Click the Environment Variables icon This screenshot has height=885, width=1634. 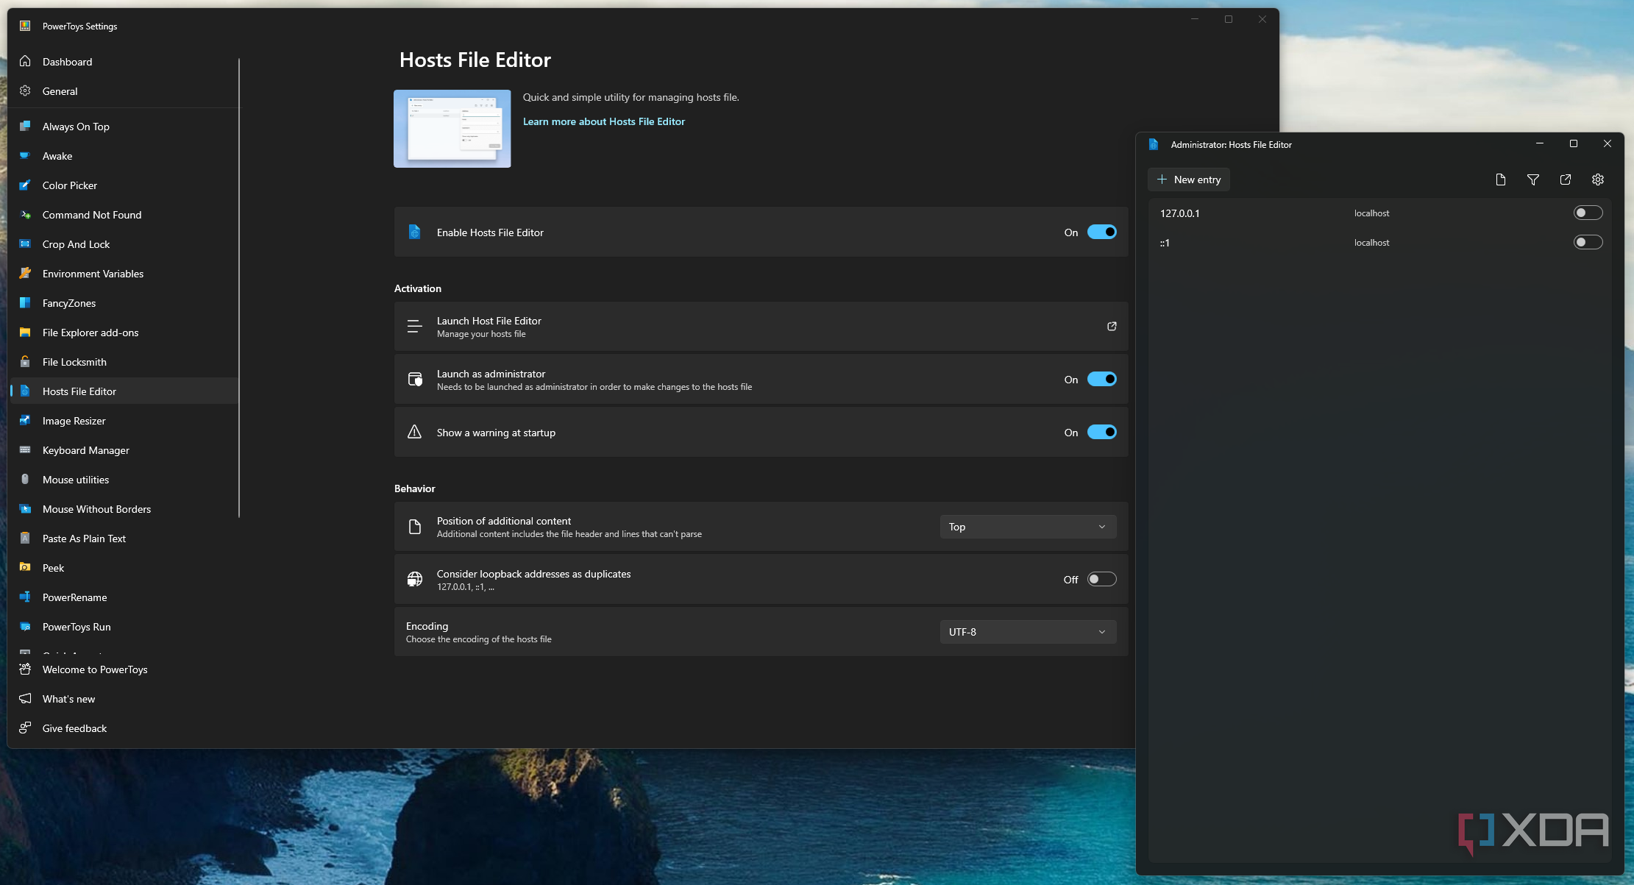pos(25,274)
